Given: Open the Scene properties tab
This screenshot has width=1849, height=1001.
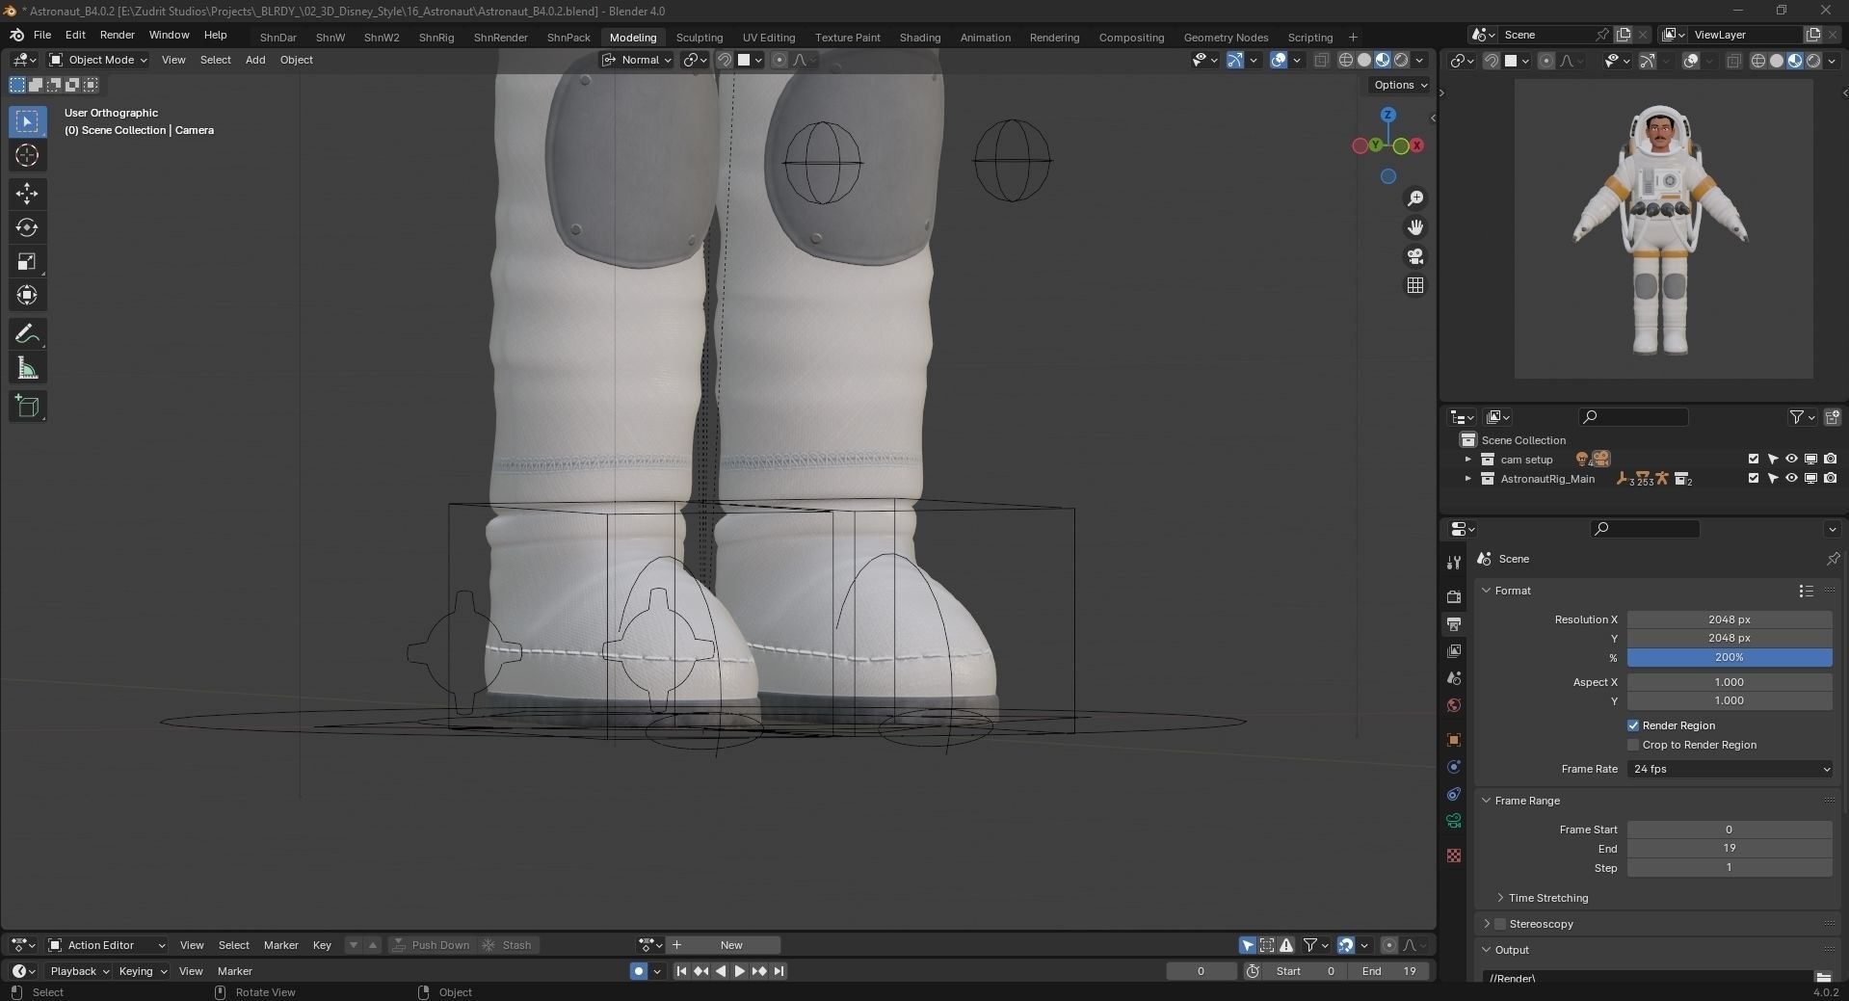Looking at the screenshot, I should pos(1454,678).
